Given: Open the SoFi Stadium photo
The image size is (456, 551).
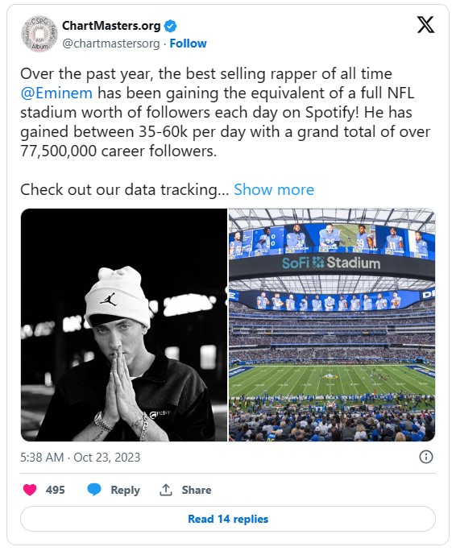Looking at the screenshot, I should (332, 325).
